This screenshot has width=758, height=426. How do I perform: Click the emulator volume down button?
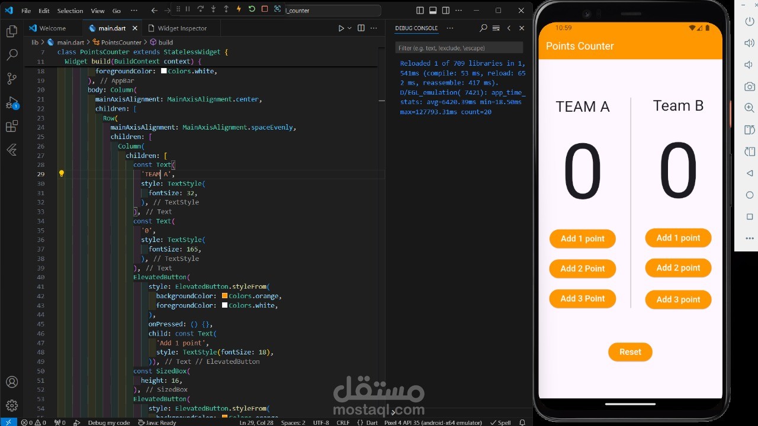click(x=750, y=64)
